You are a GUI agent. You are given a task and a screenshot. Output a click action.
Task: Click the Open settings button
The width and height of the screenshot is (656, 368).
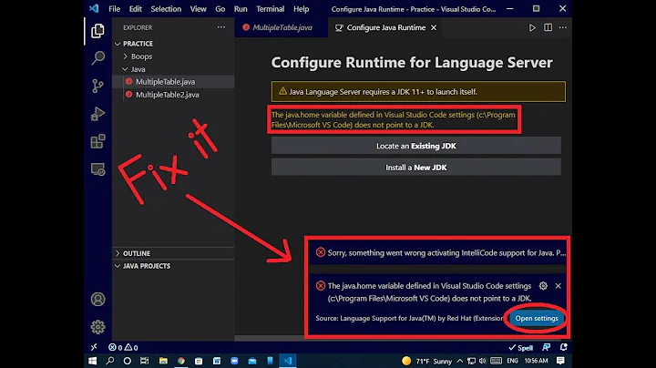tap(537, 318)
